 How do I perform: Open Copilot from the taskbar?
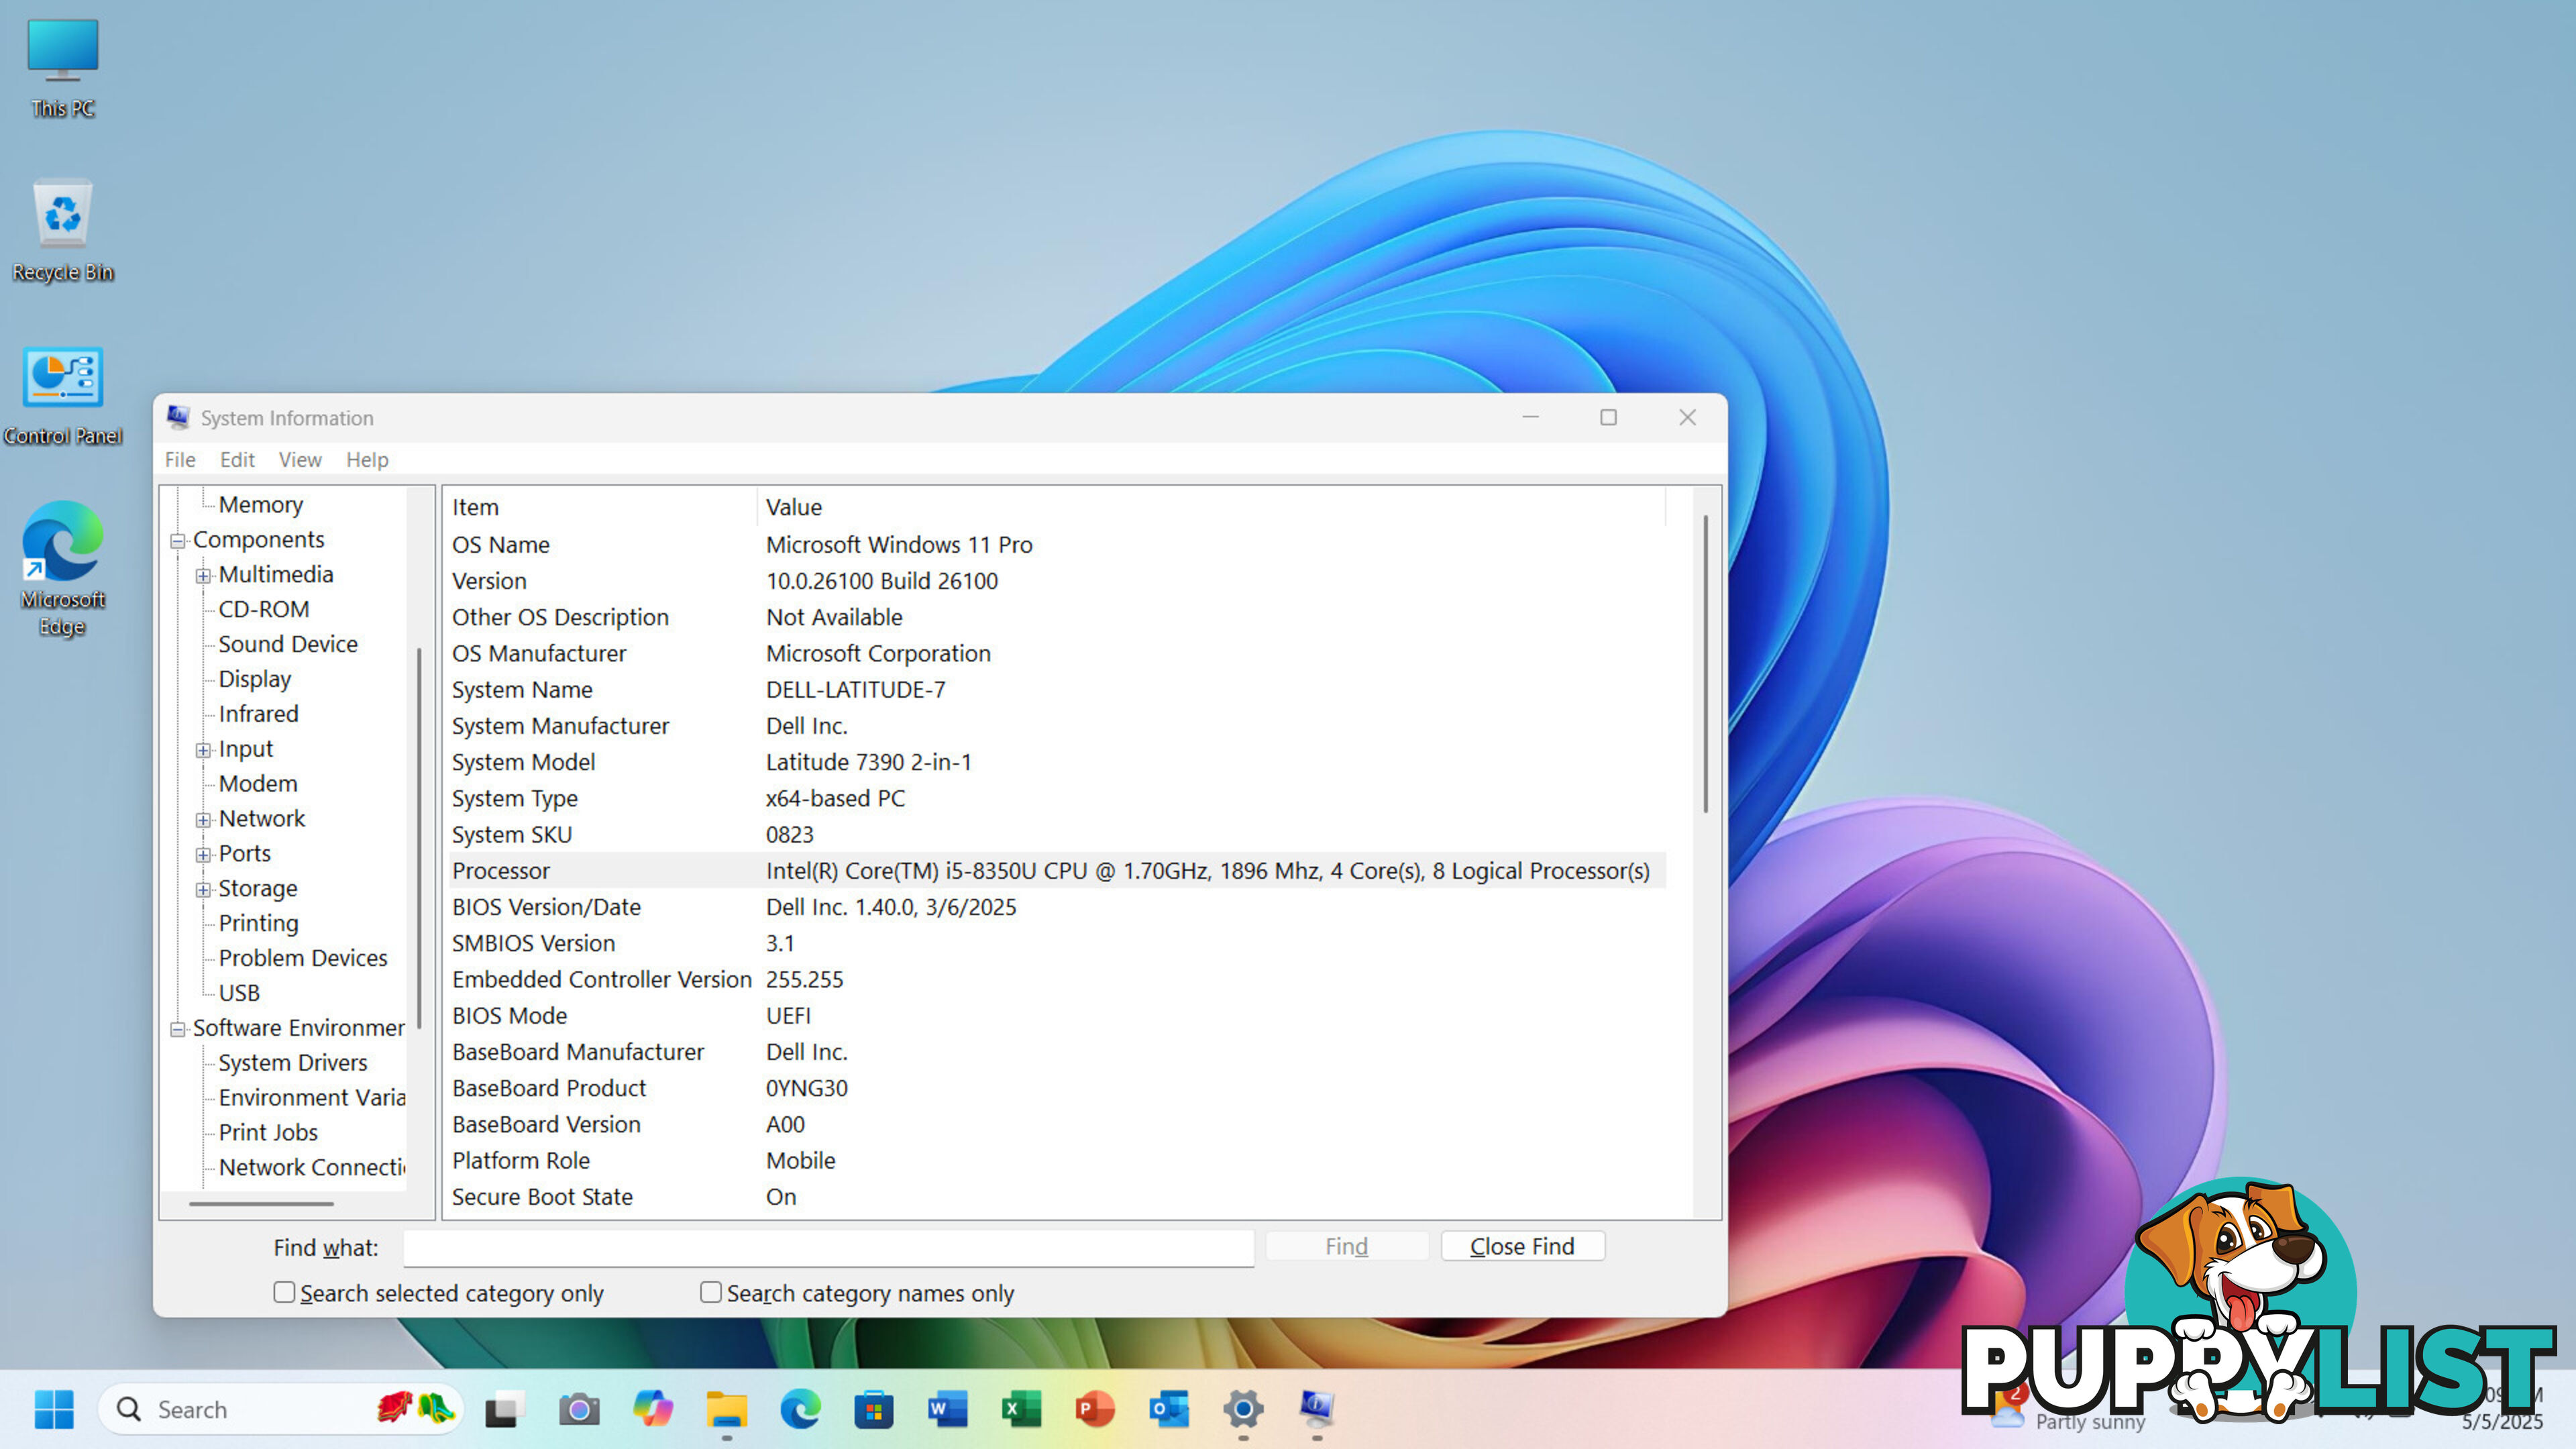click(x=653, y=1409)
